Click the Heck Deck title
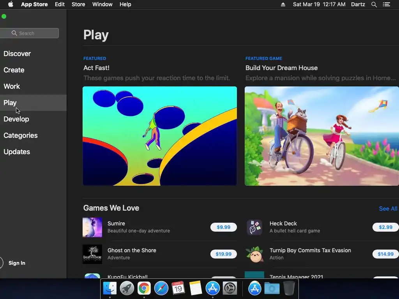This screenshot has width=399, height=299. coord(283,223)
